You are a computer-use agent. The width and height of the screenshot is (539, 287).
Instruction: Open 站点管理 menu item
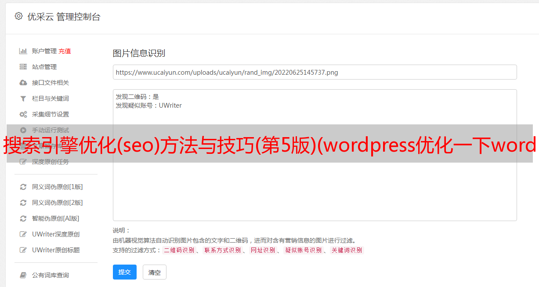(44, 67)
